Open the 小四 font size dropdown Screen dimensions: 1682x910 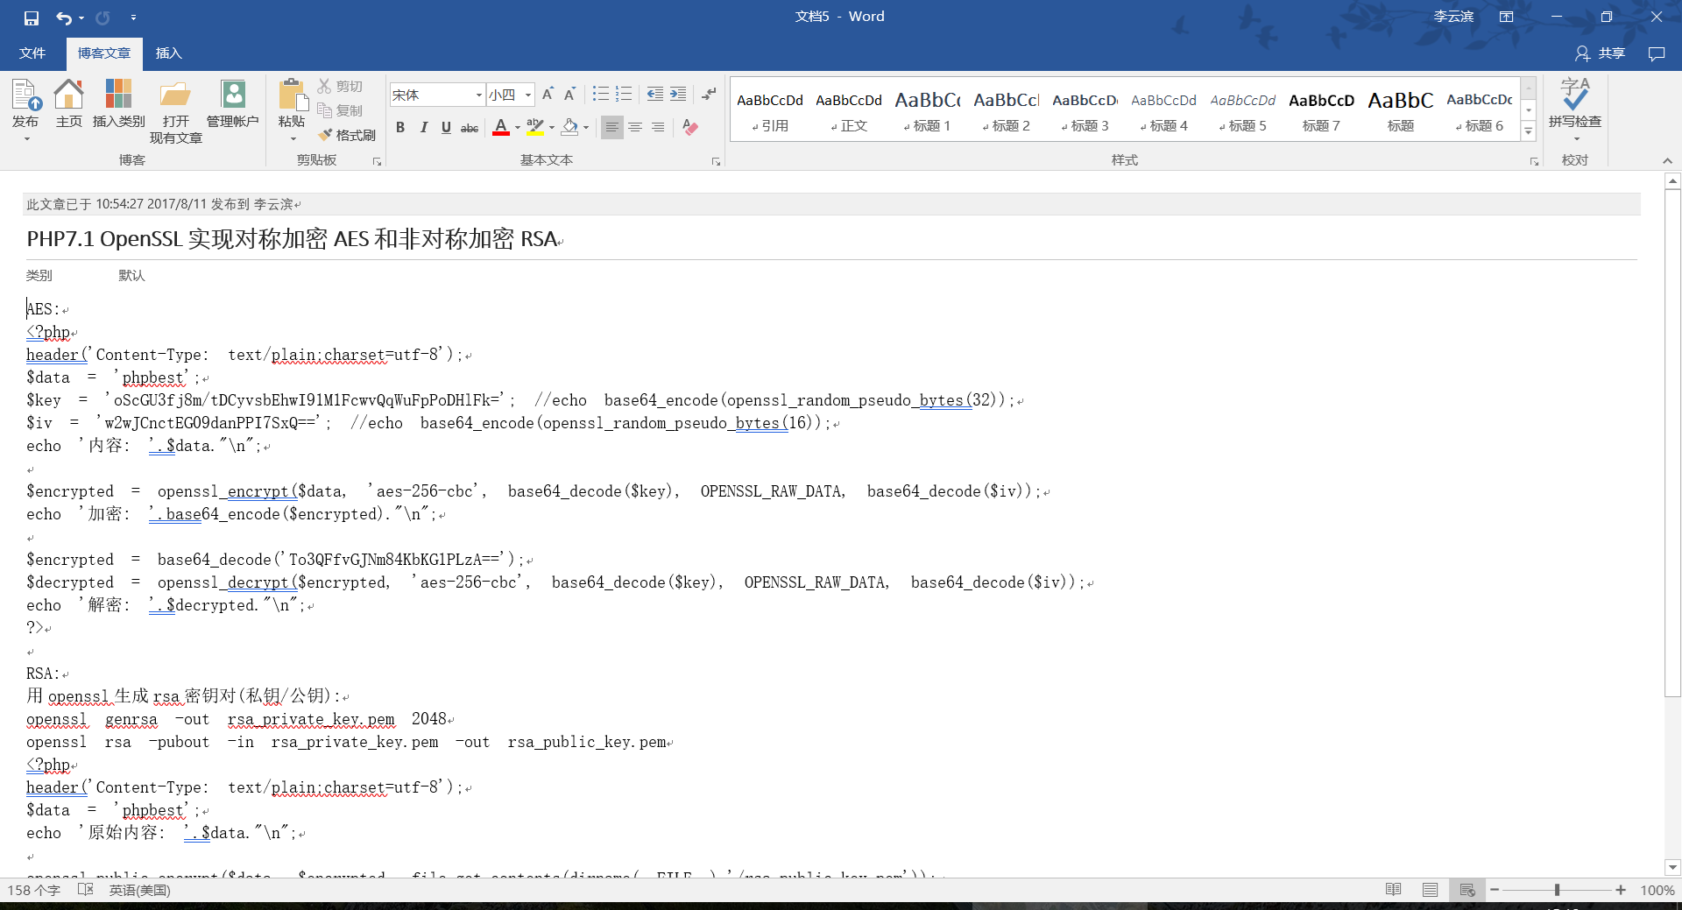click(x=528, y=95)
